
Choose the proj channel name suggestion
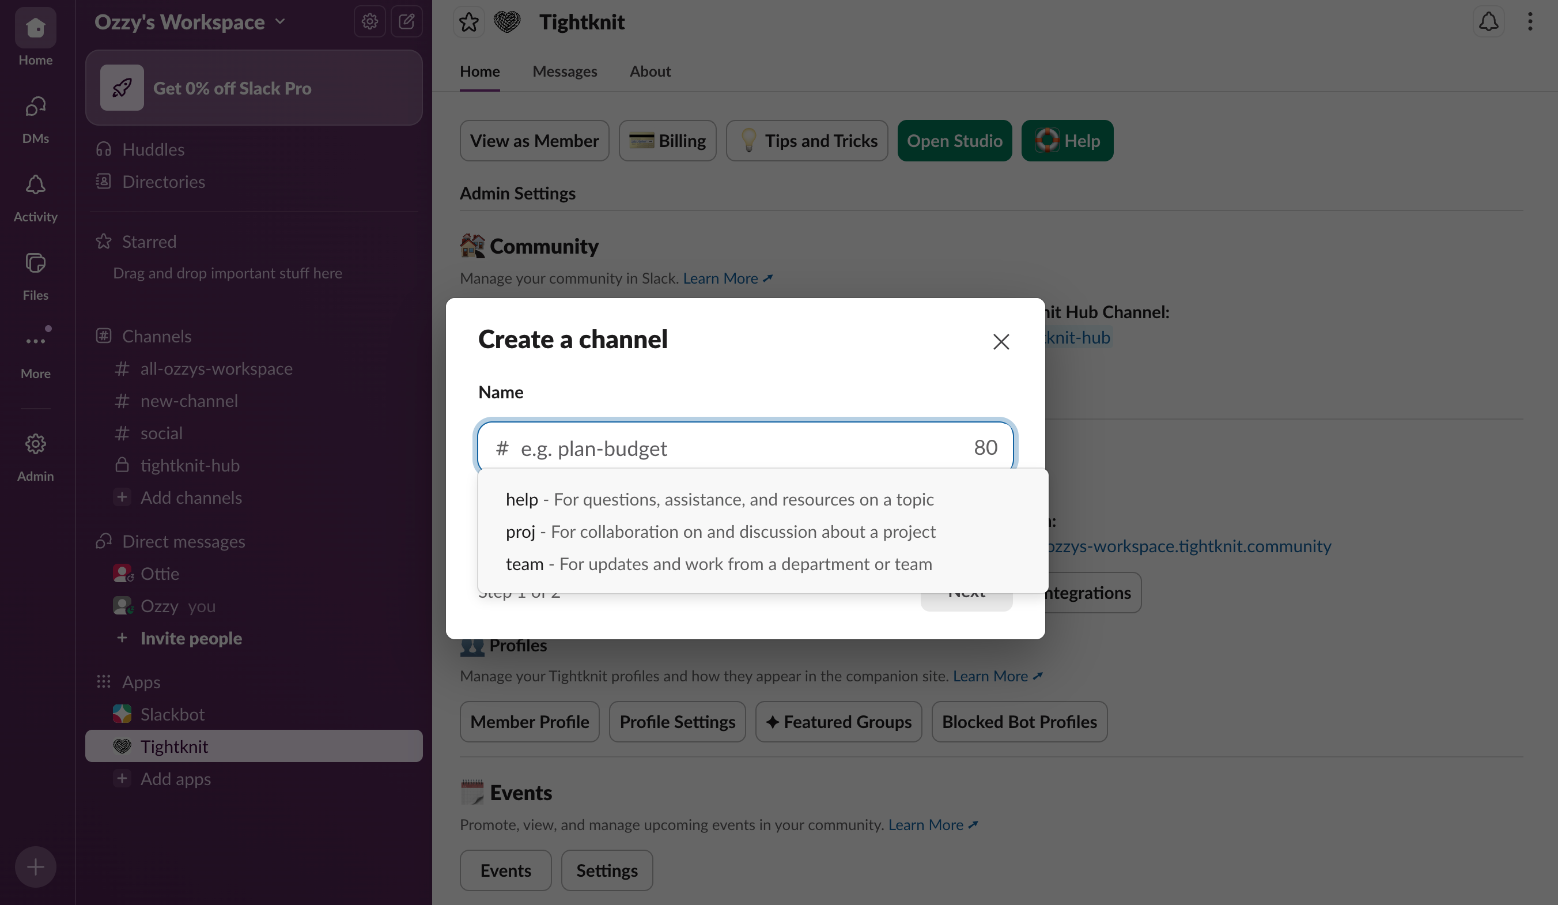tap(763, 531)
